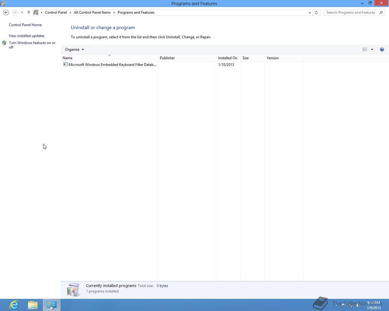Select All Control Panel Items breadcrumb
The image size is (389, 311).
tap(92, 12)
